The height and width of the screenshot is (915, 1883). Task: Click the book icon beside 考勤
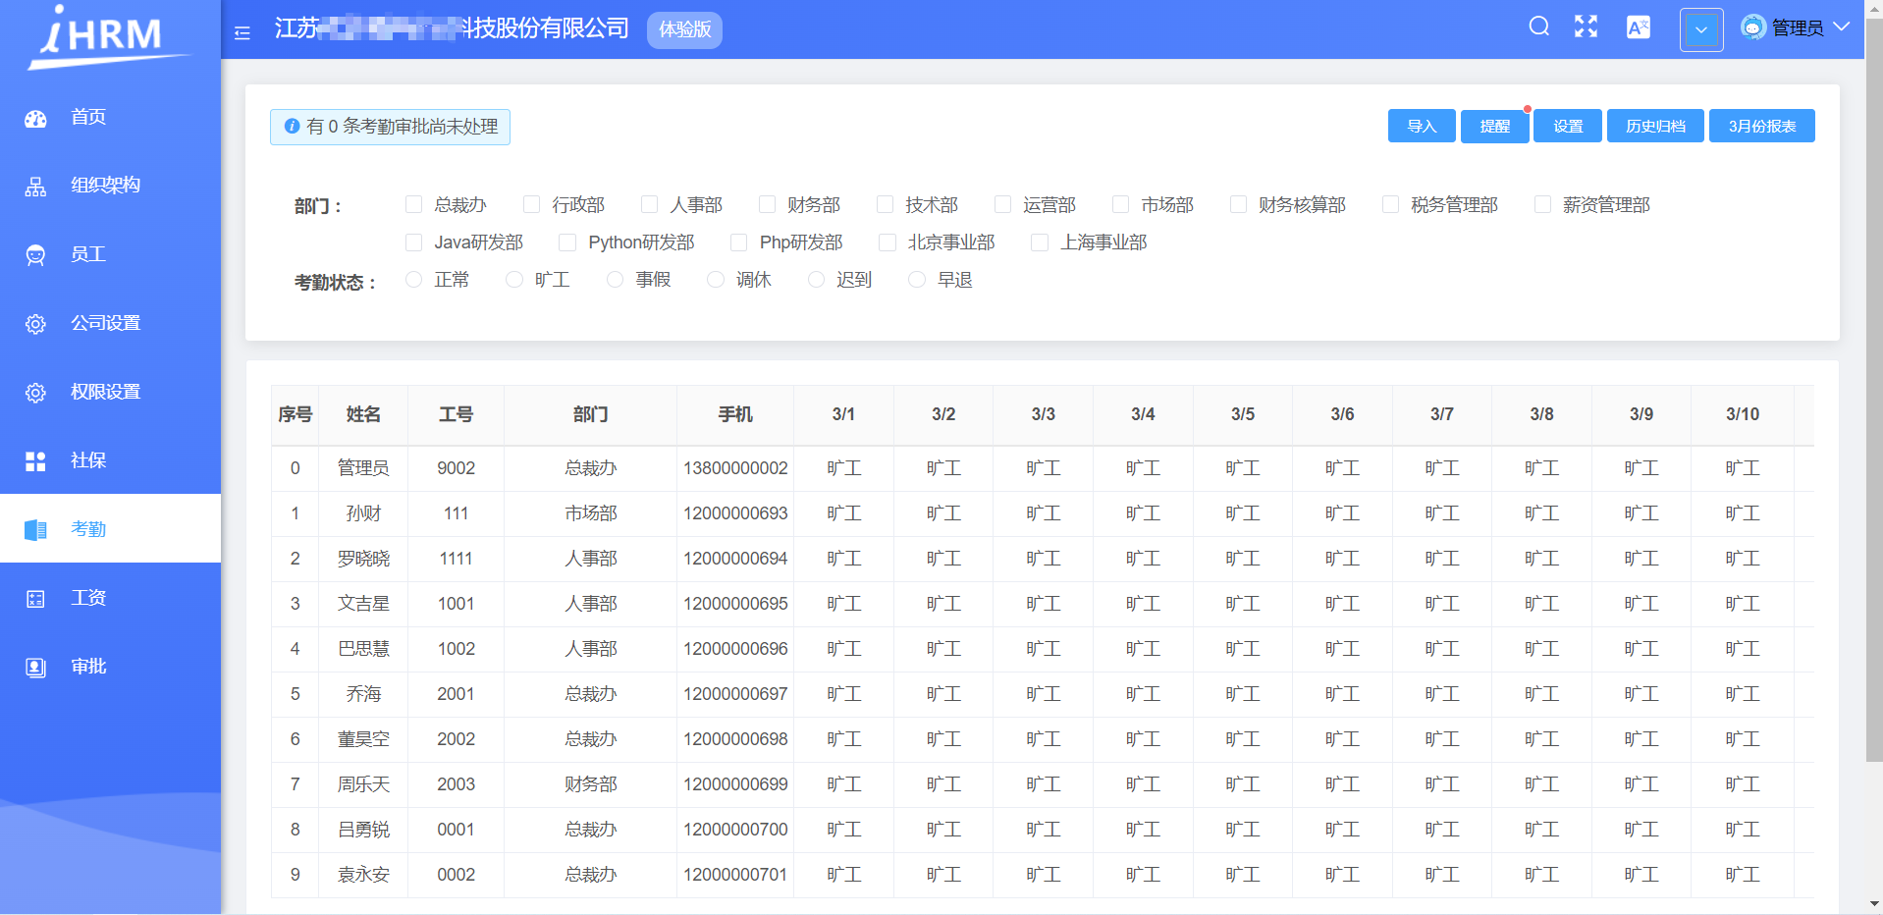tap(35, 530)
